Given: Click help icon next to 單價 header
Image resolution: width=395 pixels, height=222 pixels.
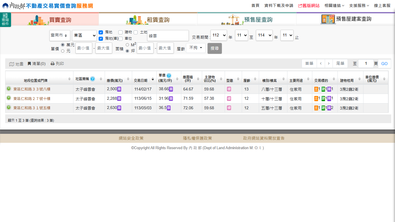Looking at the screenshot, I should coord(169,75).
